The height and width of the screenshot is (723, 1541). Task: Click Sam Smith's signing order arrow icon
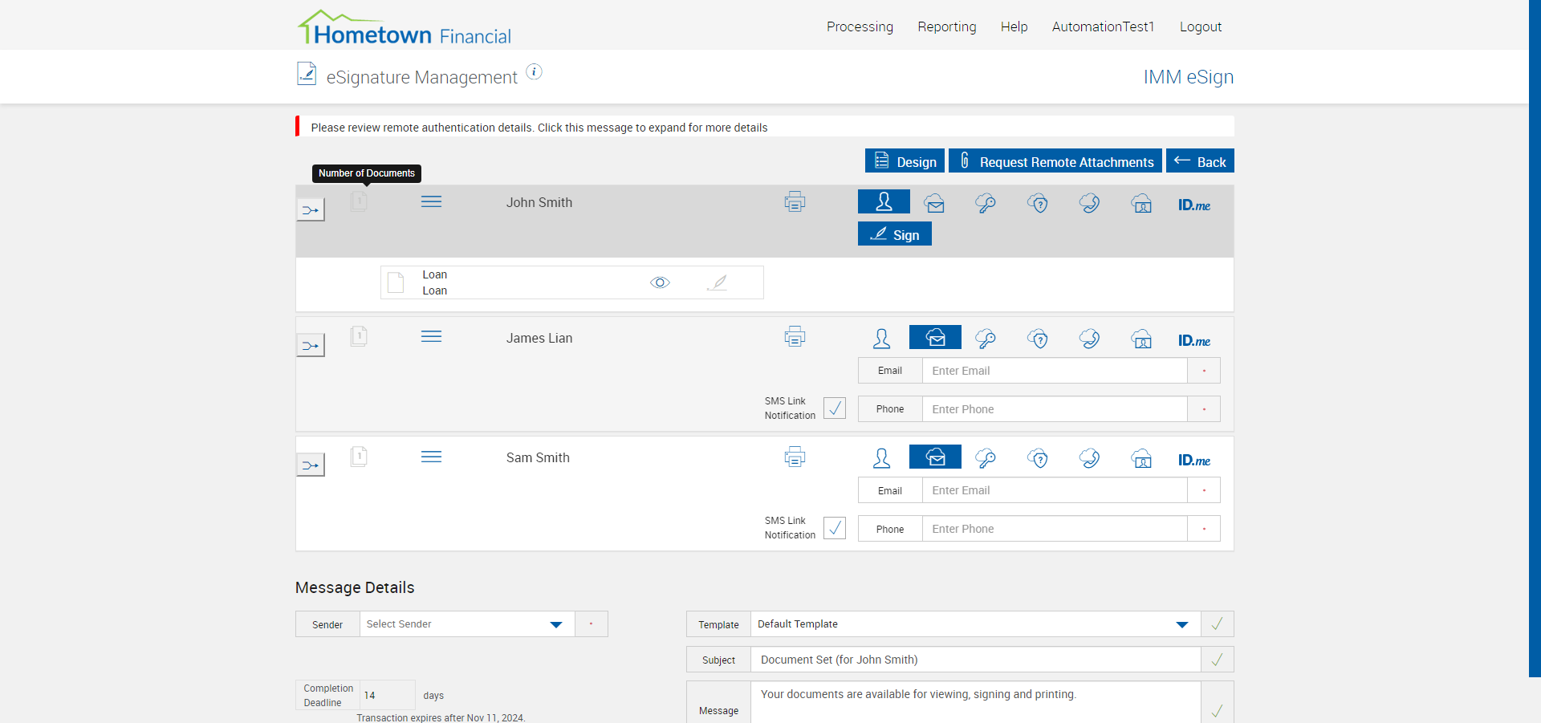click(x=311, y=465)
